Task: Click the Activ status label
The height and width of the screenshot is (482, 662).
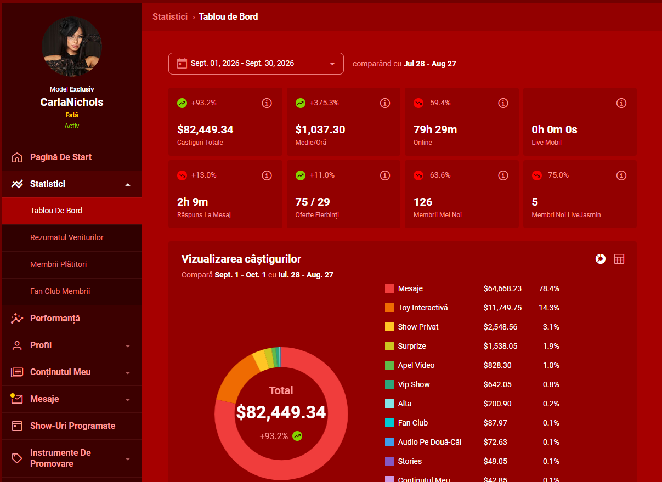Action: click(72, 126)
